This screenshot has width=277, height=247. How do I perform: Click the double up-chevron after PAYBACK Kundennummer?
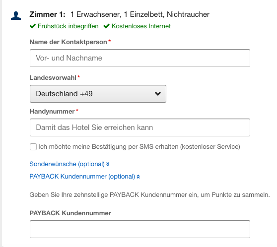point(138,177)
